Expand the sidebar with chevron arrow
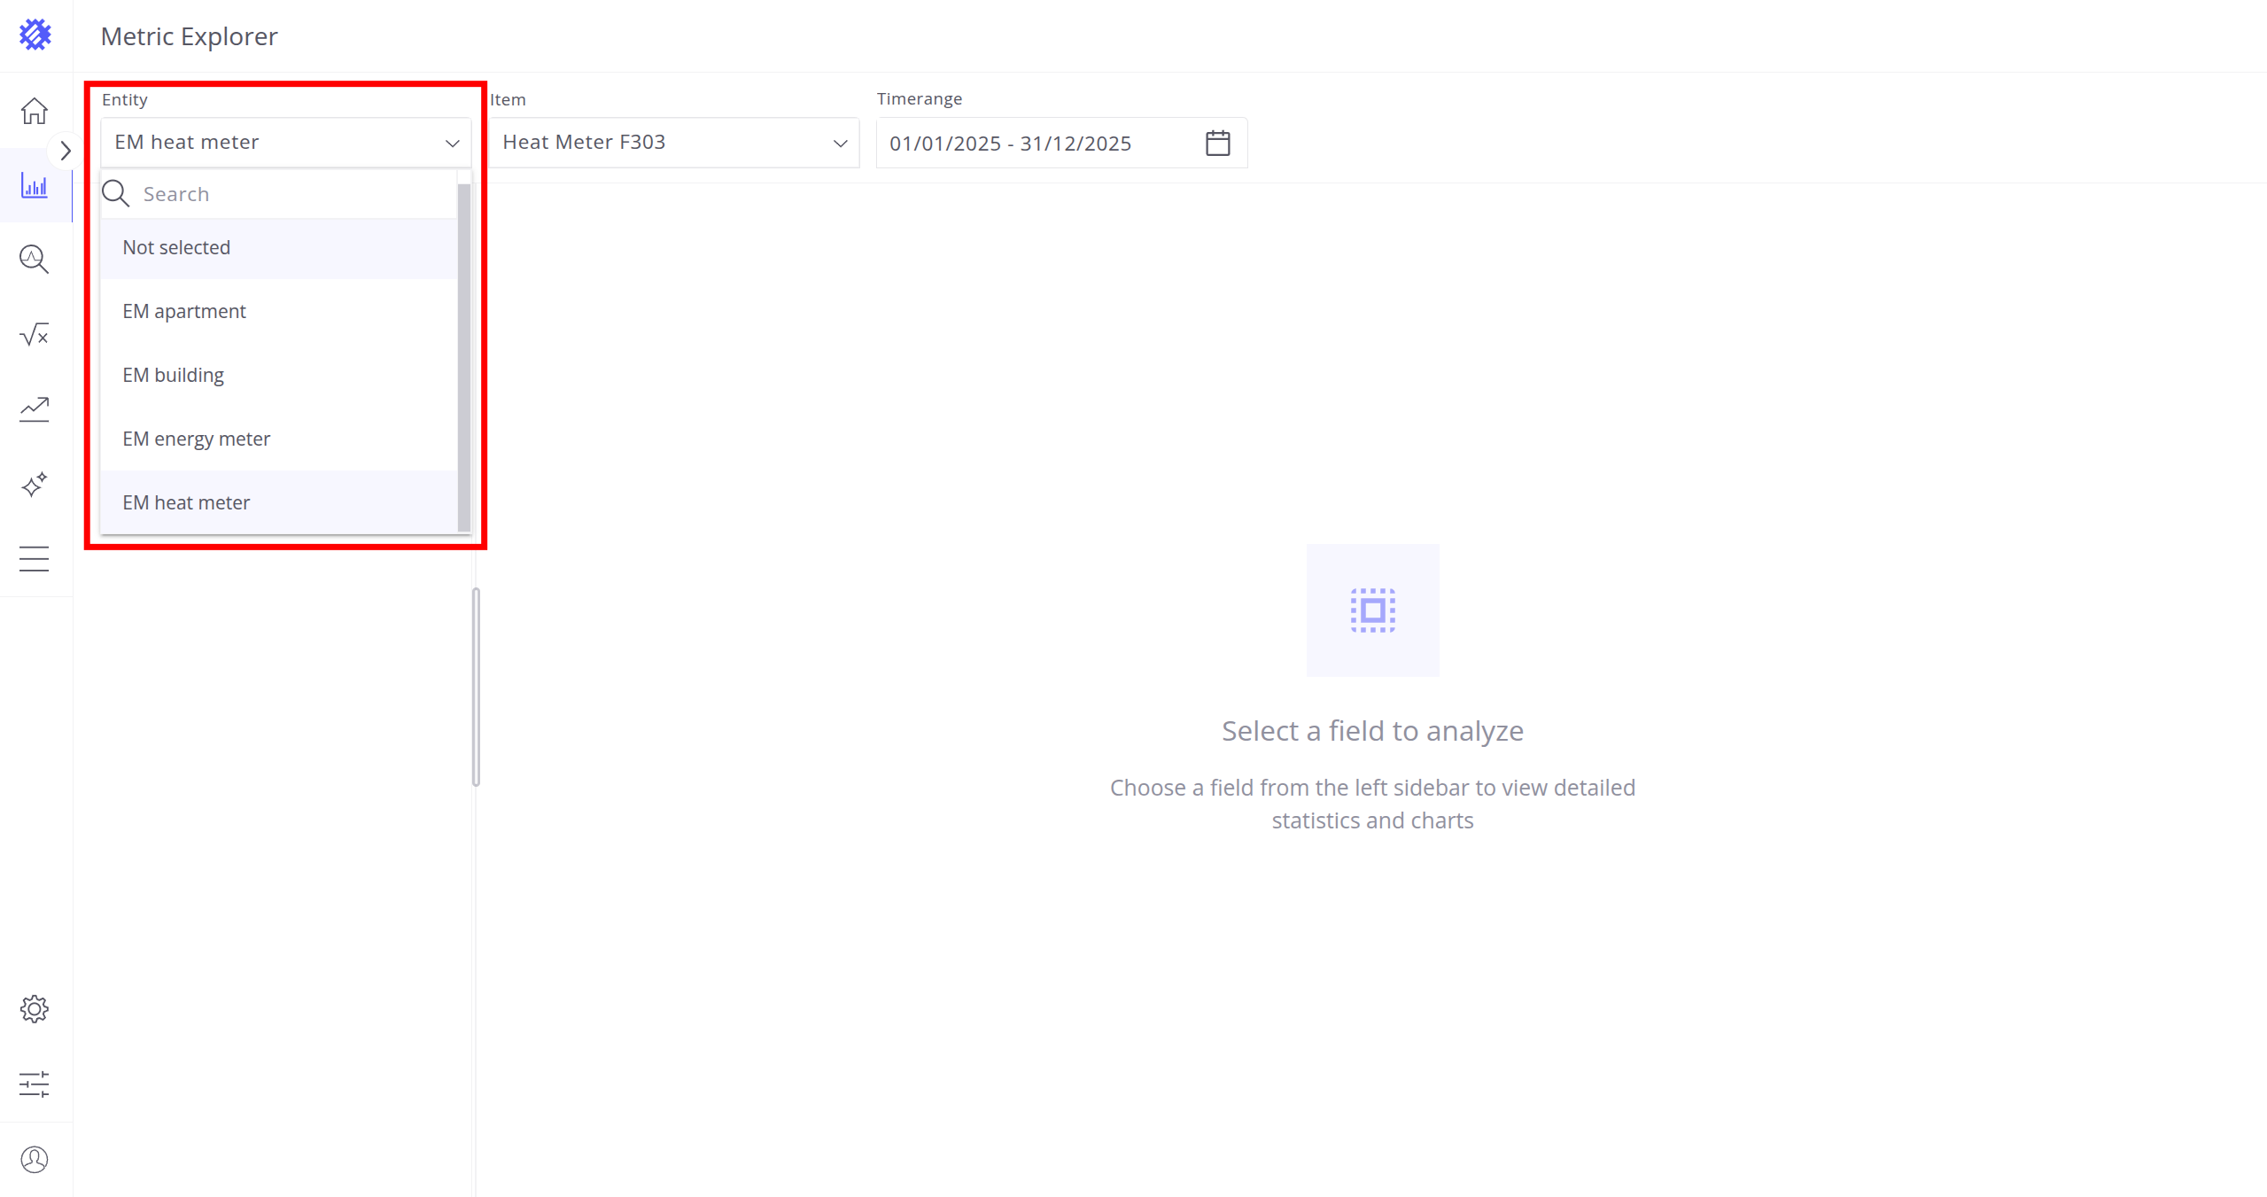The height and width of the screenshot is (1197, 2267). [65, 151]
